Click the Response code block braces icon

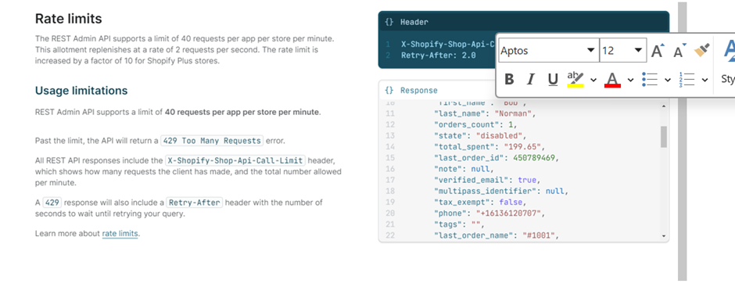pyautogui.click(x=389, y=91)
